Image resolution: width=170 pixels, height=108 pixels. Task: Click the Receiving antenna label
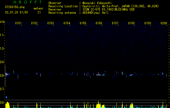[x=62, y=13]
